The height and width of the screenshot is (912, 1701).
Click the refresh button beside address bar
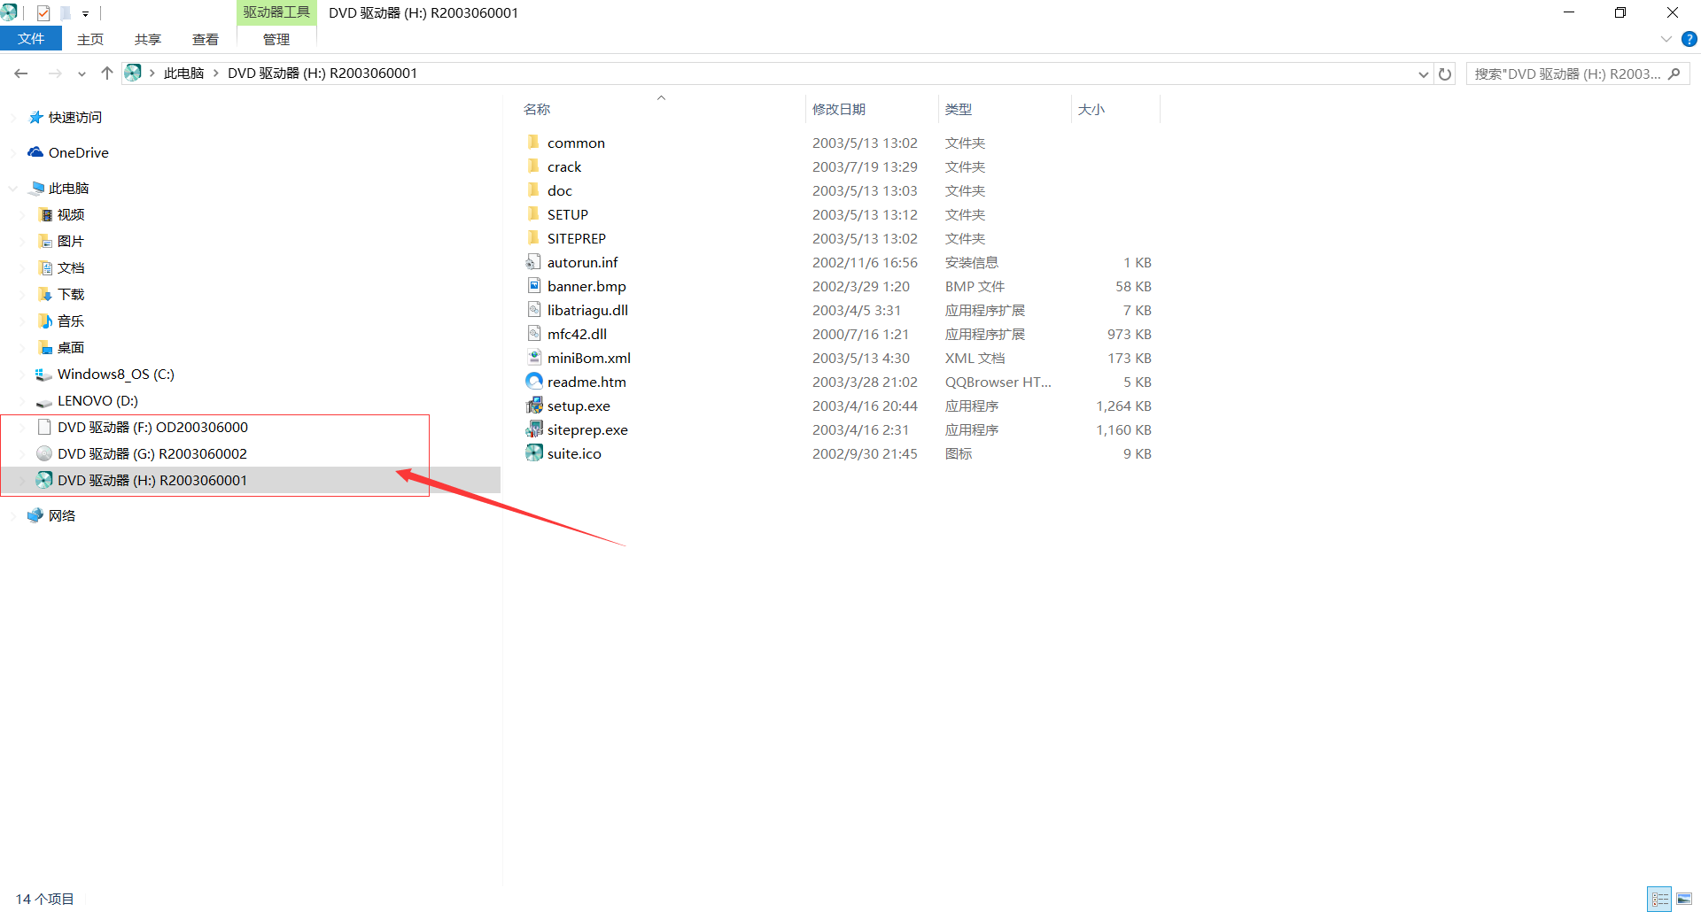tap(1445, 74)
